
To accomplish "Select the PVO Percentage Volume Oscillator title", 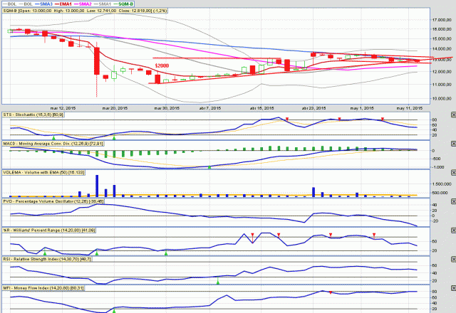I will coord(53,201).
